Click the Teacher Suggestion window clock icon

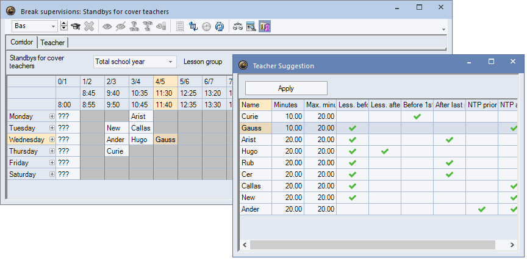point(243,65)
